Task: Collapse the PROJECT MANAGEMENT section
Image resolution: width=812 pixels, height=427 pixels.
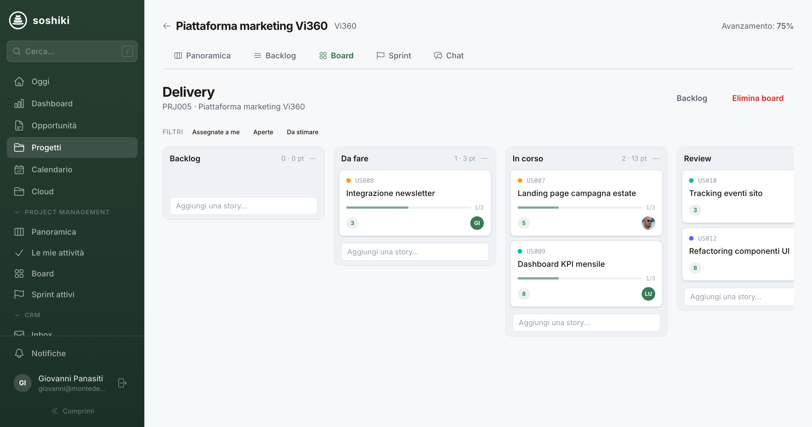Action: pos(62,212)
